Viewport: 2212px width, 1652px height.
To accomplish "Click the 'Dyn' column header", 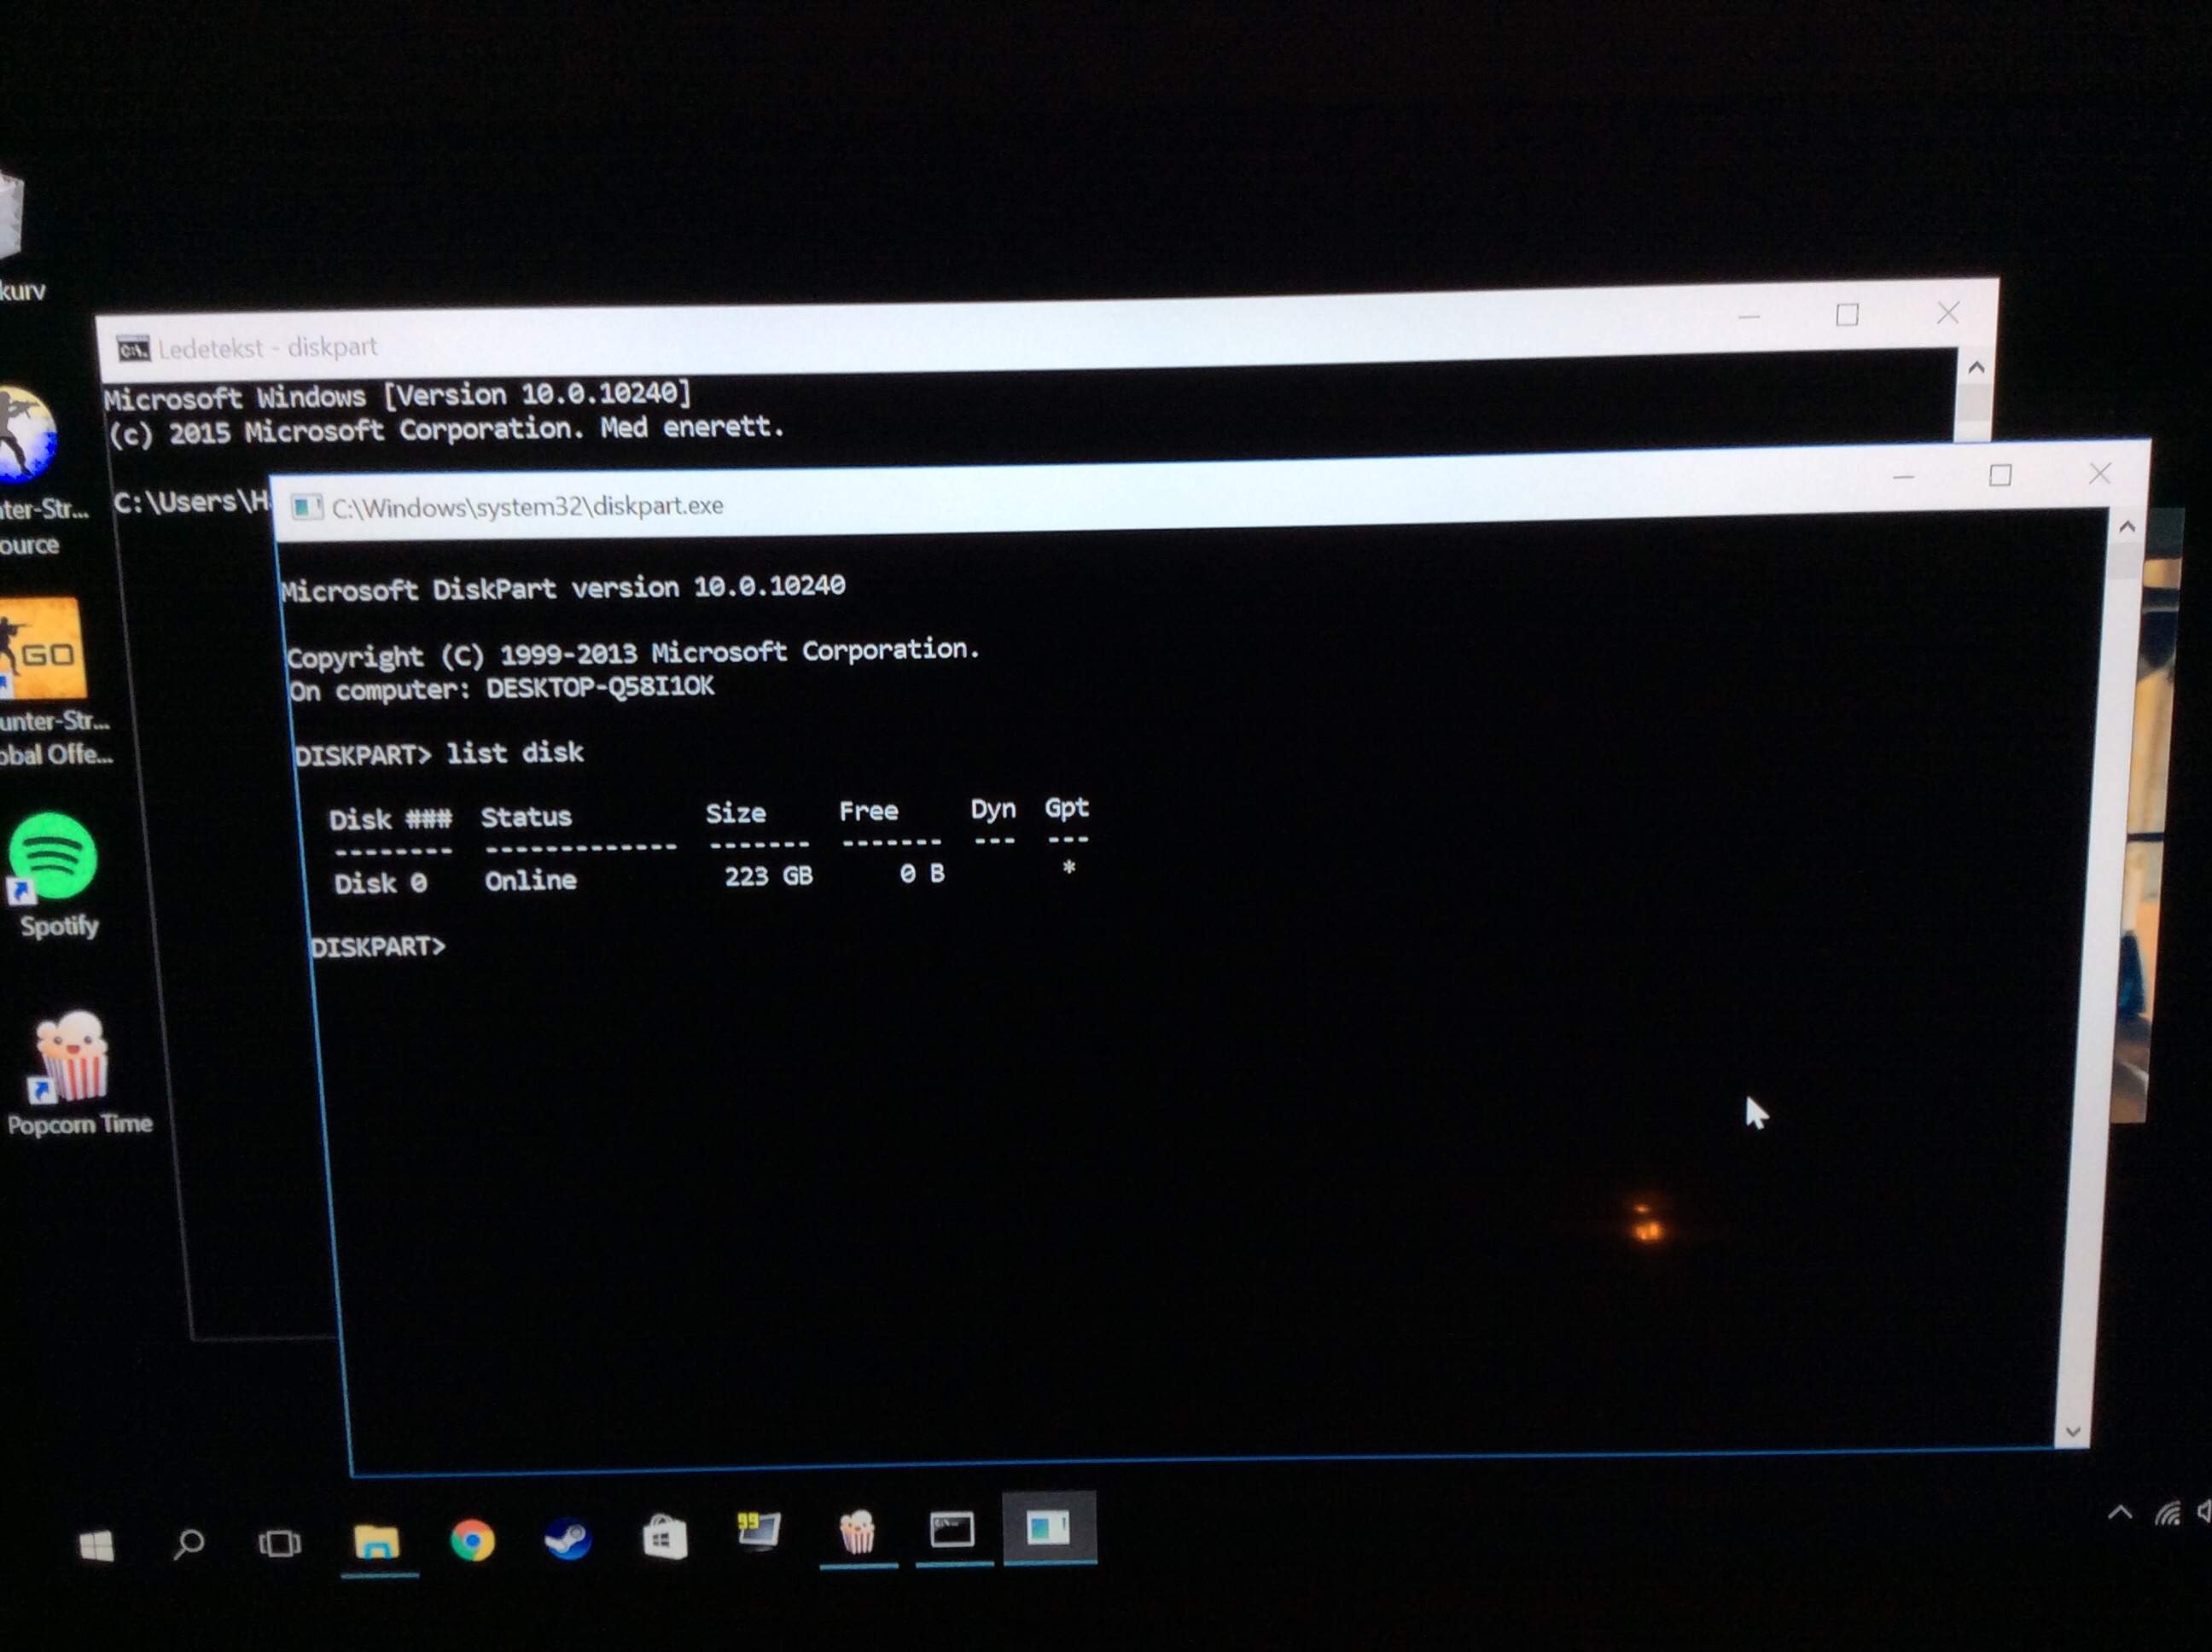I will [x=993, y=808].
